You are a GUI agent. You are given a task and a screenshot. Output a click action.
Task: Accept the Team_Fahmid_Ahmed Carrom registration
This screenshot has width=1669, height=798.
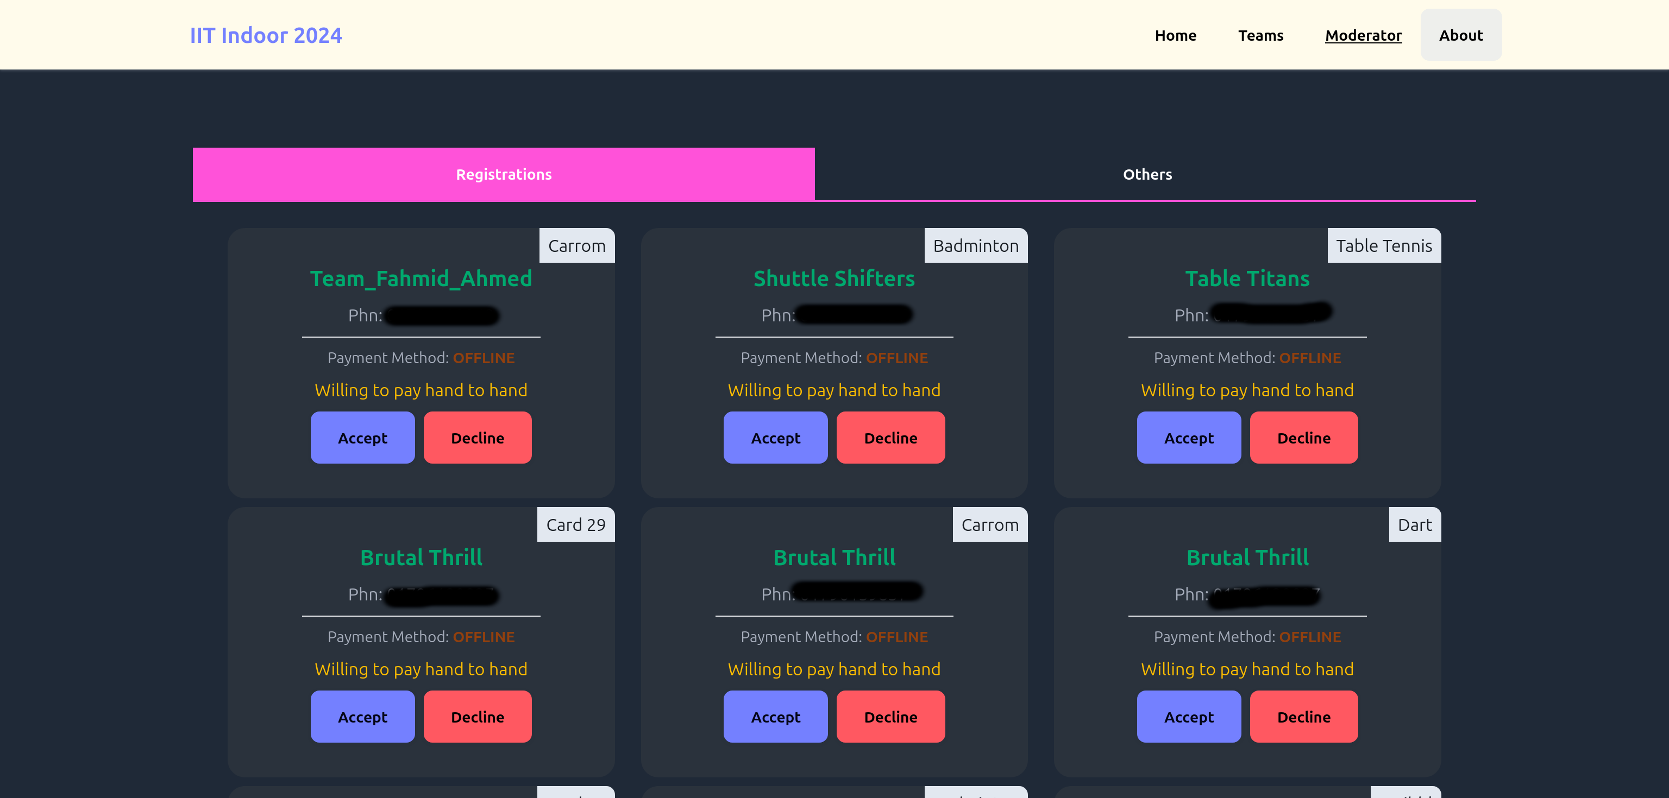click(362, 438)
